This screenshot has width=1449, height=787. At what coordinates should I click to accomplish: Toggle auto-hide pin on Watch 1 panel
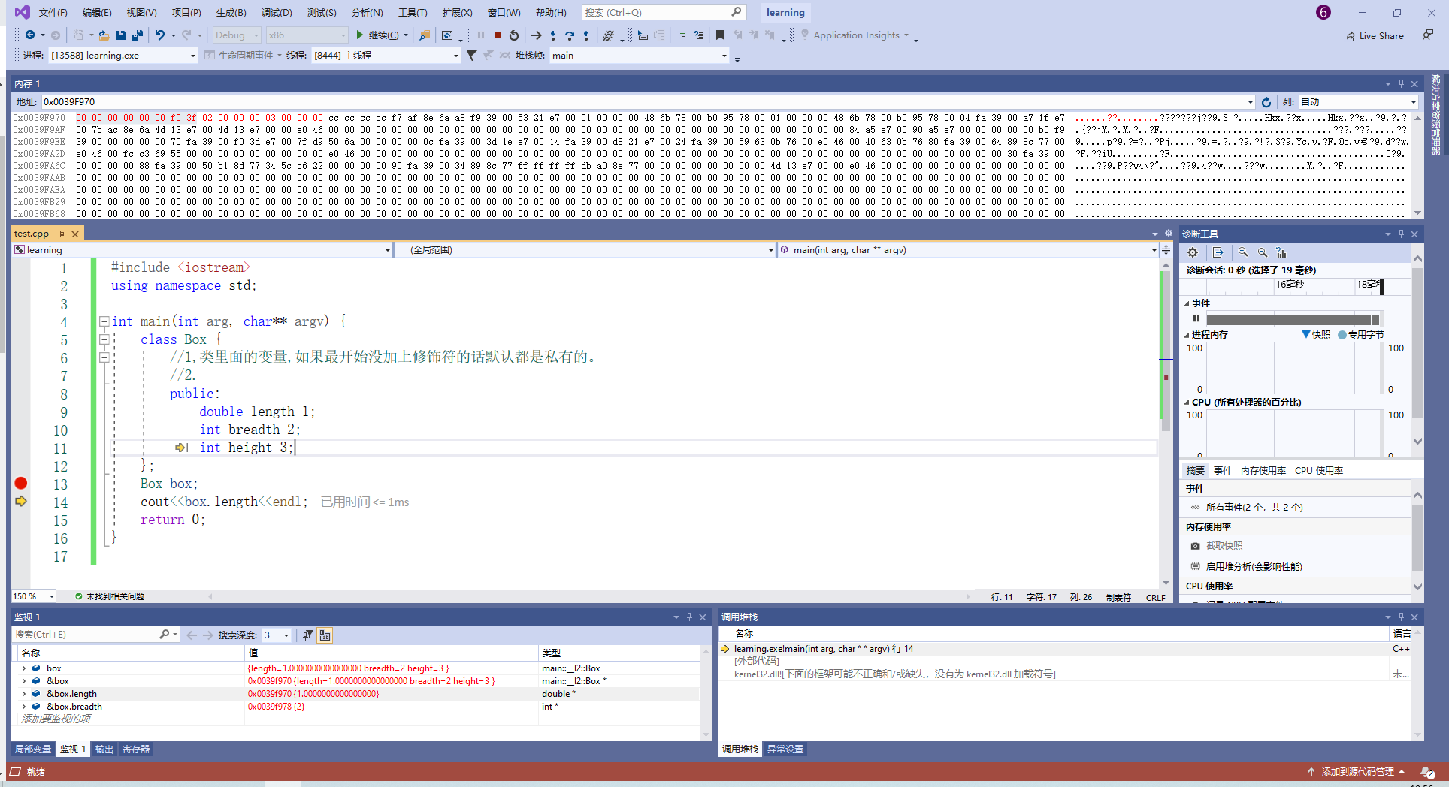click(x=689, y=617)
